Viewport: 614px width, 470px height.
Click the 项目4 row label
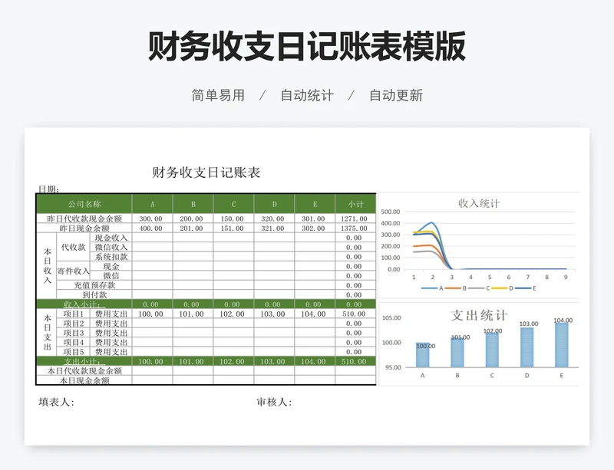[x=74, y=343]
